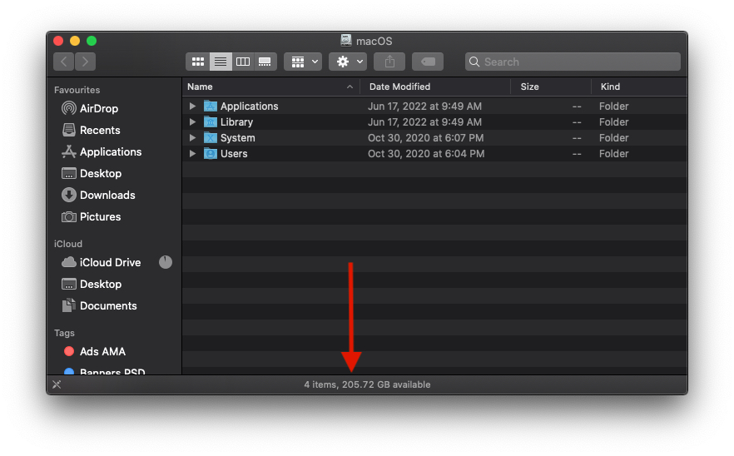Open AirDrop in the sidebar

[x=98, y=108]
